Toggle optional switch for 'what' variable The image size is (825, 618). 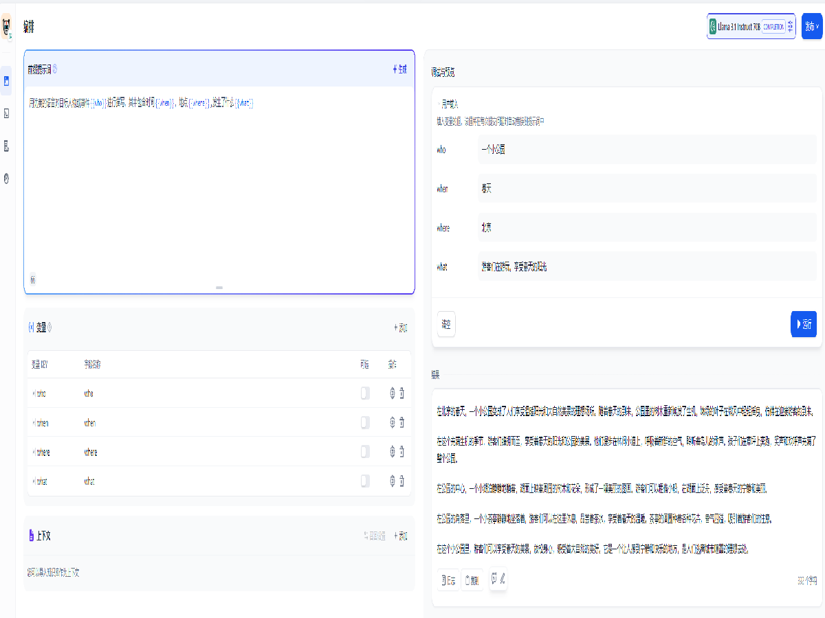365,481
